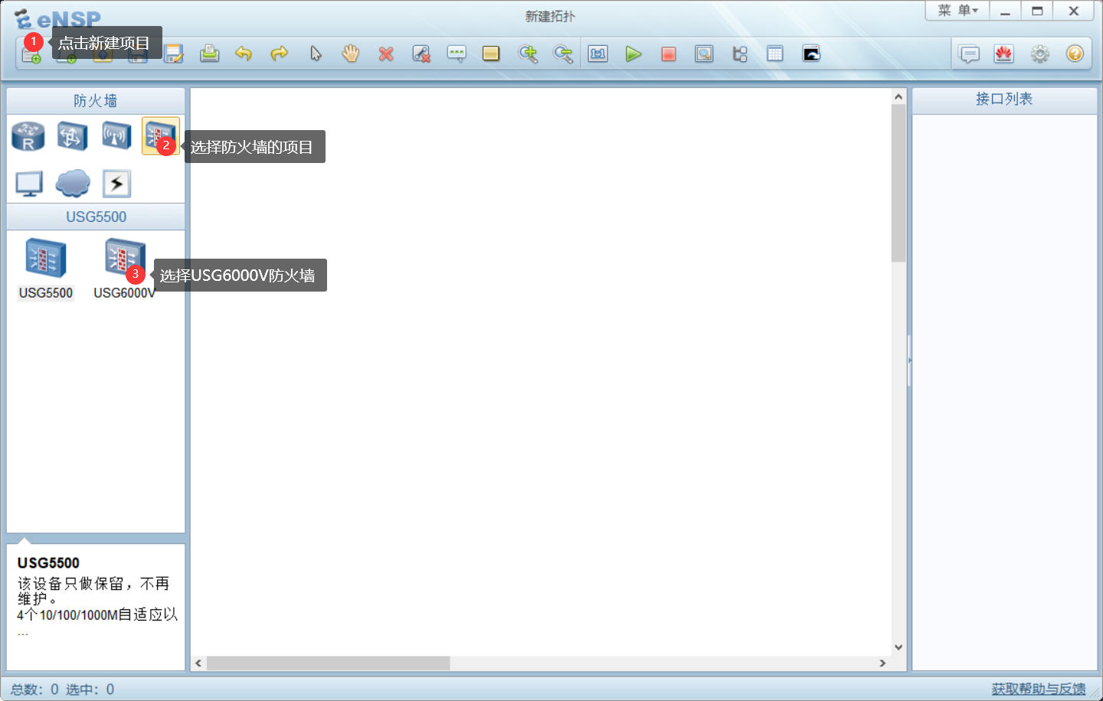This screenshot has height=701, width=1103.
Task: Zoom out on the topology canvas
Action: pyautogui.click(x=563, y=54)
